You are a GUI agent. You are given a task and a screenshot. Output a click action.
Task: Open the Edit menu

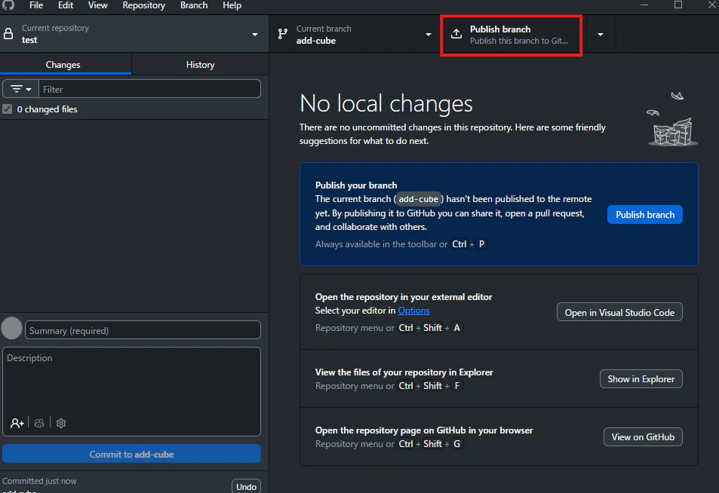(66, 5)
